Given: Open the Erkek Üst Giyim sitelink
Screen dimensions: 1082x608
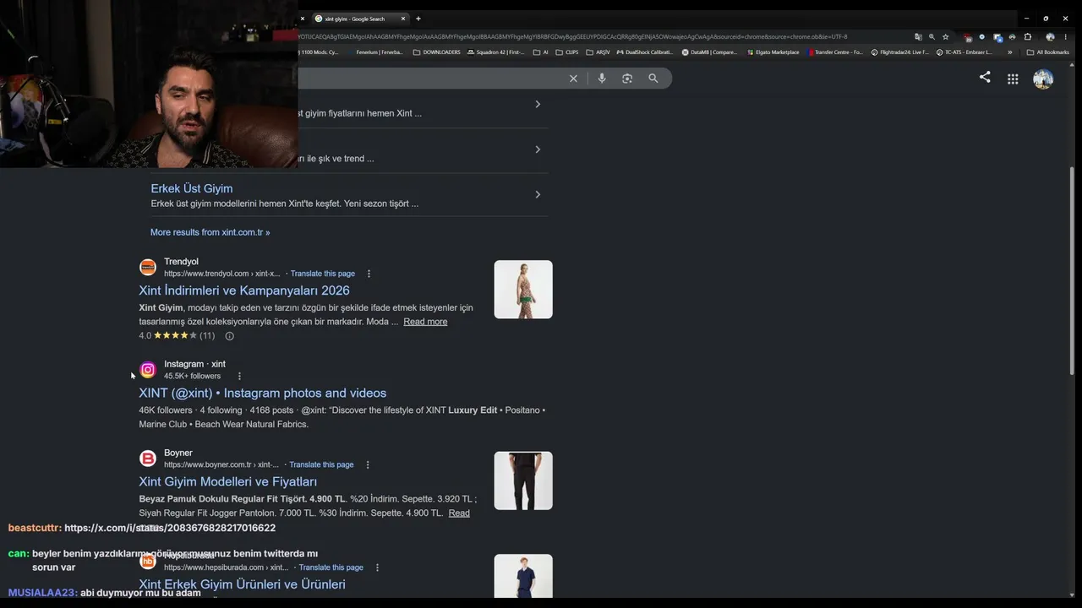Looking at the screenshot, I should 192,188.
